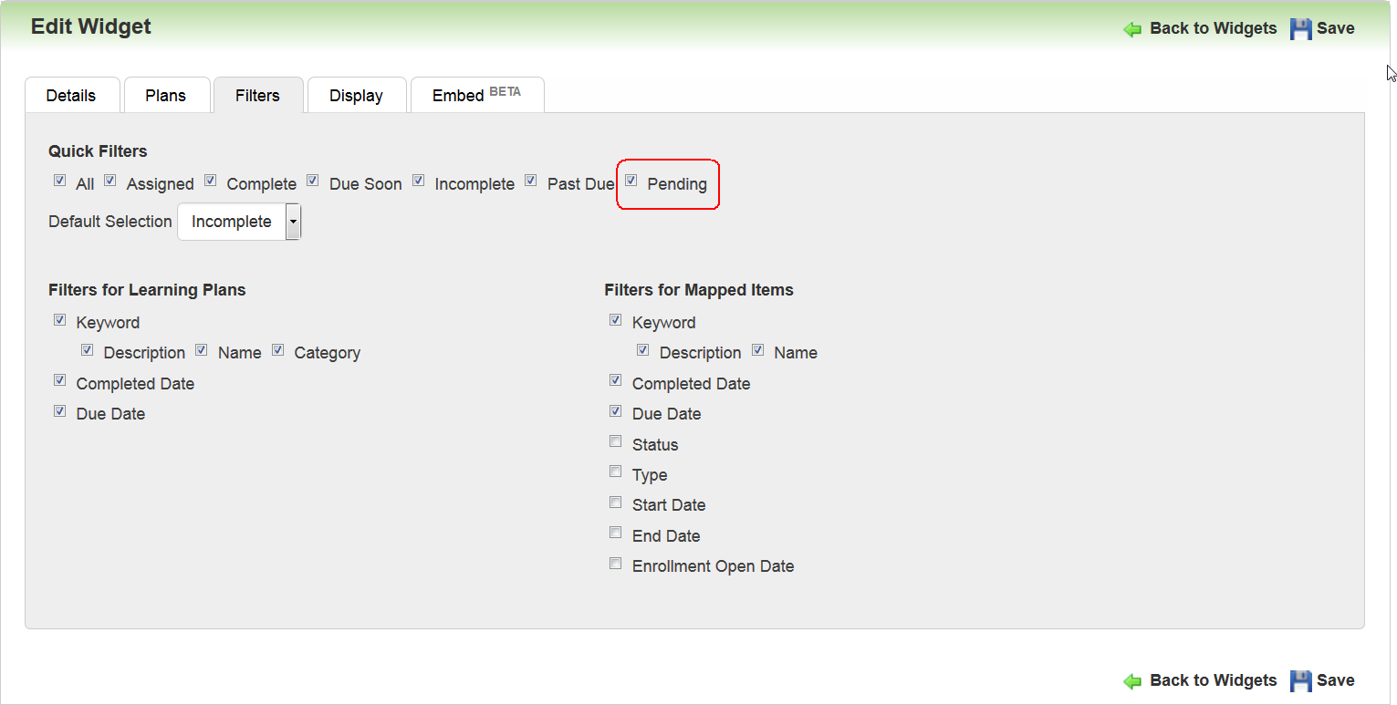Click the bottom green back arrow icon
Screen dimensions: 1397x705
tap(1132, 681)
